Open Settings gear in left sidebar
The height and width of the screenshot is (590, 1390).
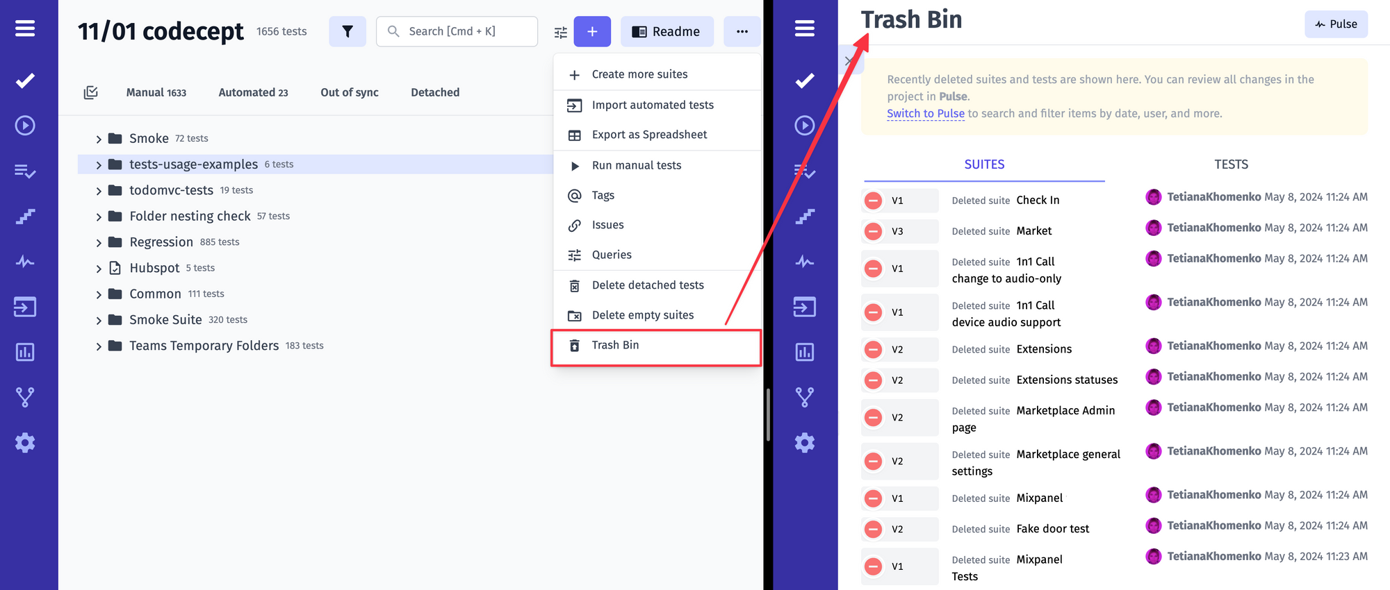25,443
